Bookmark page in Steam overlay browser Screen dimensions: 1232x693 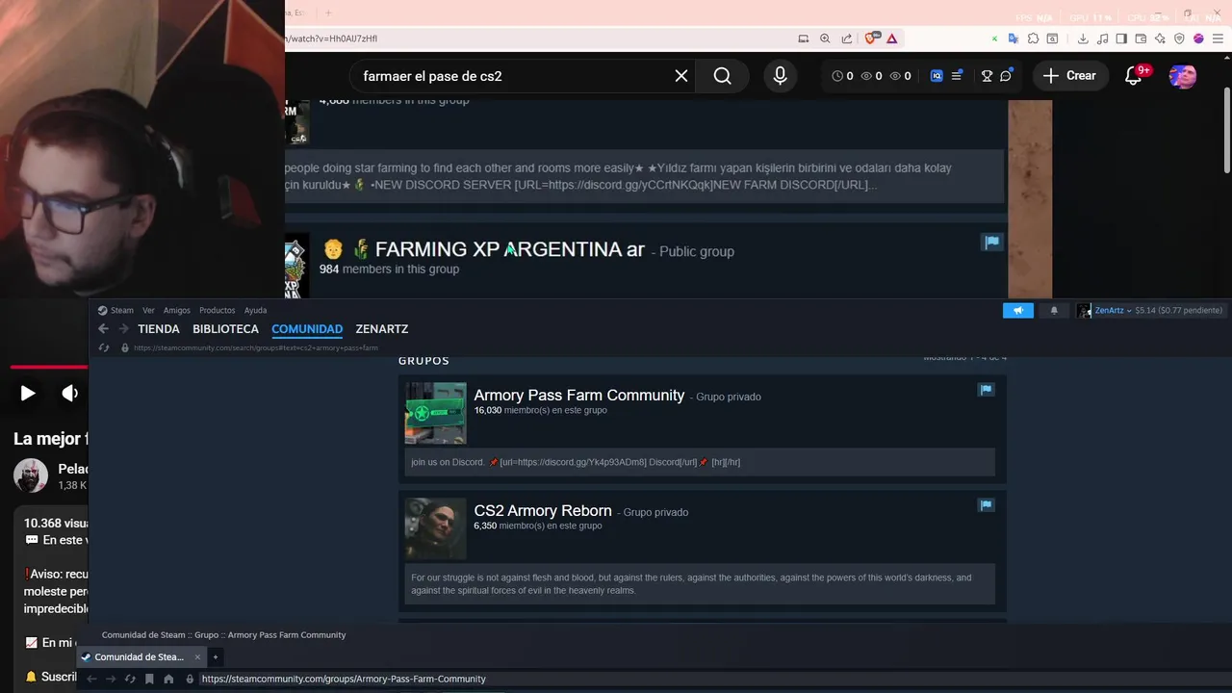coord(149,679)
